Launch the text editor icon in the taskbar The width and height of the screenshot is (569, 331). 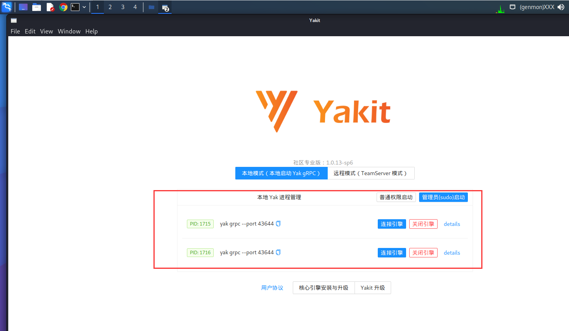50,7
